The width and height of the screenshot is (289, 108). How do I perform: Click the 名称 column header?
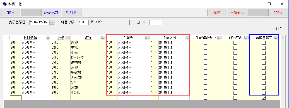88,38
